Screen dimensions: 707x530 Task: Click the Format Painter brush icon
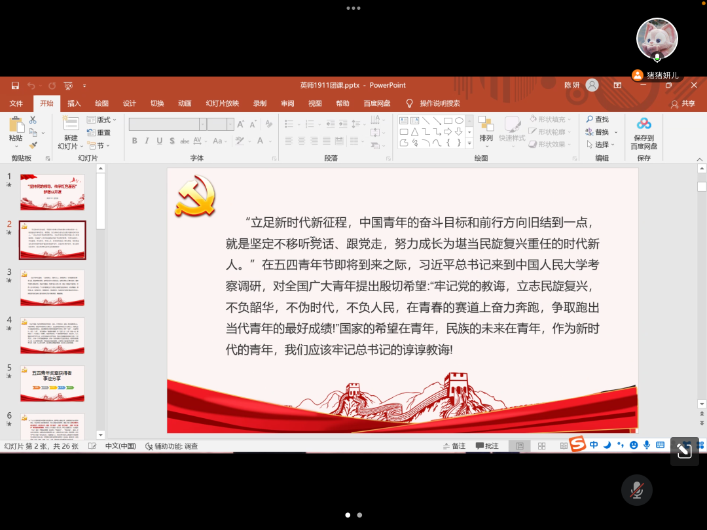33,145
